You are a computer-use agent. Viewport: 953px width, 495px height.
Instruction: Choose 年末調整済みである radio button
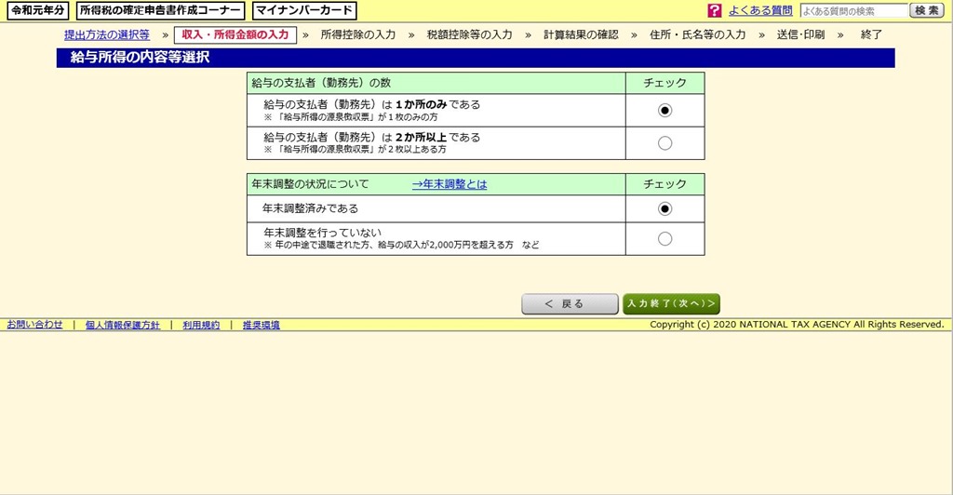point(664,209)
